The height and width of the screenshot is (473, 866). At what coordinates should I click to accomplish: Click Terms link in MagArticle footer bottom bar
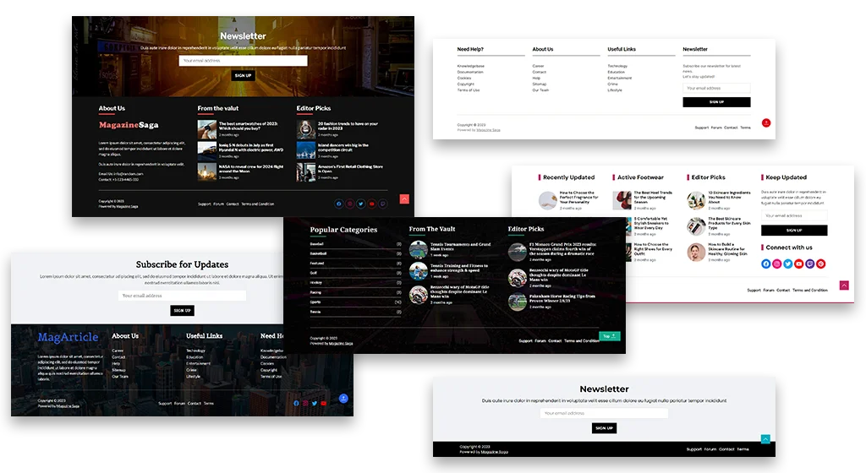tap(208, 404)
